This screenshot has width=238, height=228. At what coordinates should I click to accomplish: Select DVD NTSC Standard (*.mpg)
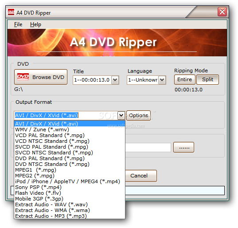click(70, 164)
